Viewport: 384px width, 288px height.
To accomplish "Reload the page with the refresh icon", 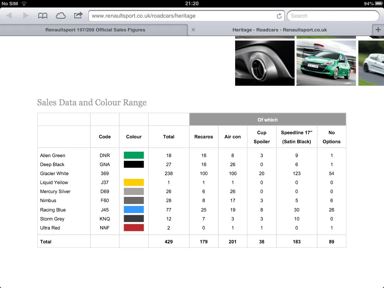I will (279, 16).
